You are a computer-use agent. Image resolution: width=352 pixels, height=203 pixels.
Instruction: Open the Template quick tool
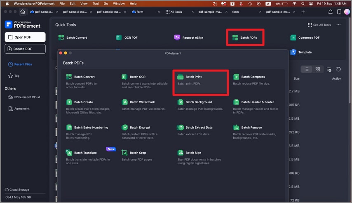[x=301, y=52]
